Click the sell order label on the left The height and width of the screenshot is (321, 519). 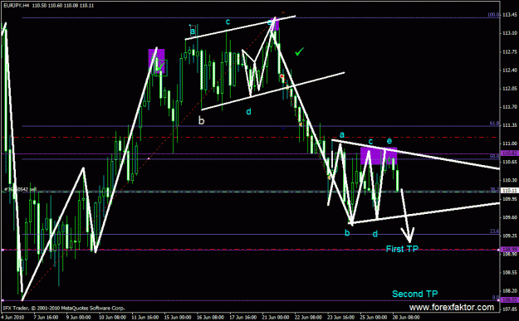20,189
